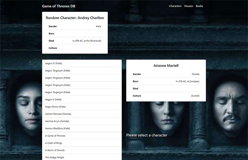
Task: Select The Hedge Knight book
Action: pos(82,157)
